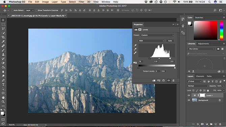Open the Fill dropdown arrow
The width and height of the screenshot is (226, 127).
click(224, 90)
